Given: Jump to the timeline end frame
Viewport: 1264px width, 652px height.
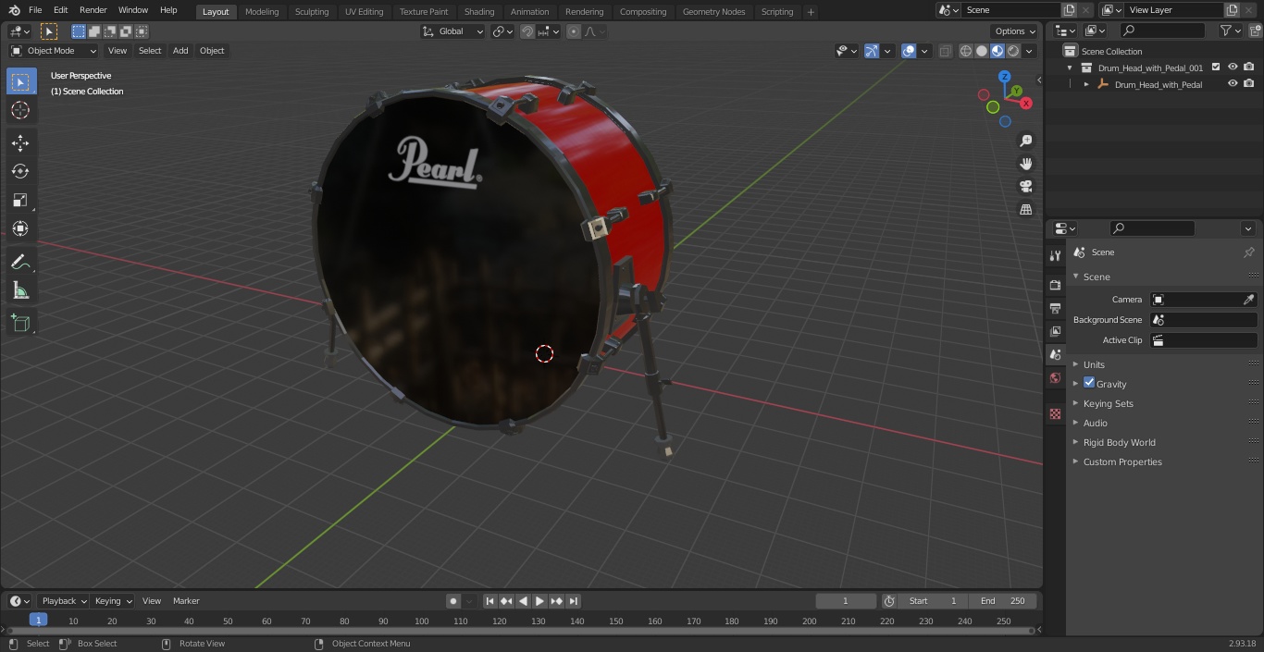Looking at the screenshot, I should [573, 601].
